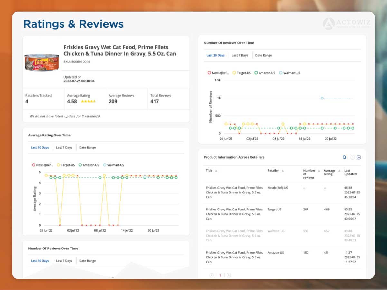Click the Friskies cat food can image
Viewport: 387px width, 290px height.
[42, 62]
